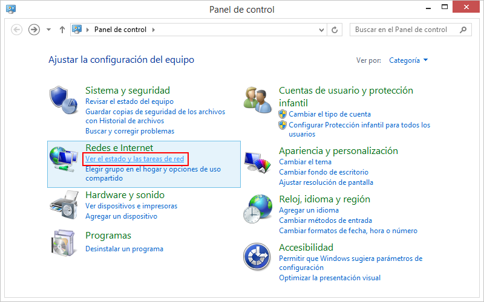Click the Sistema y seguridad shield icon

click(x=64, y=99)
